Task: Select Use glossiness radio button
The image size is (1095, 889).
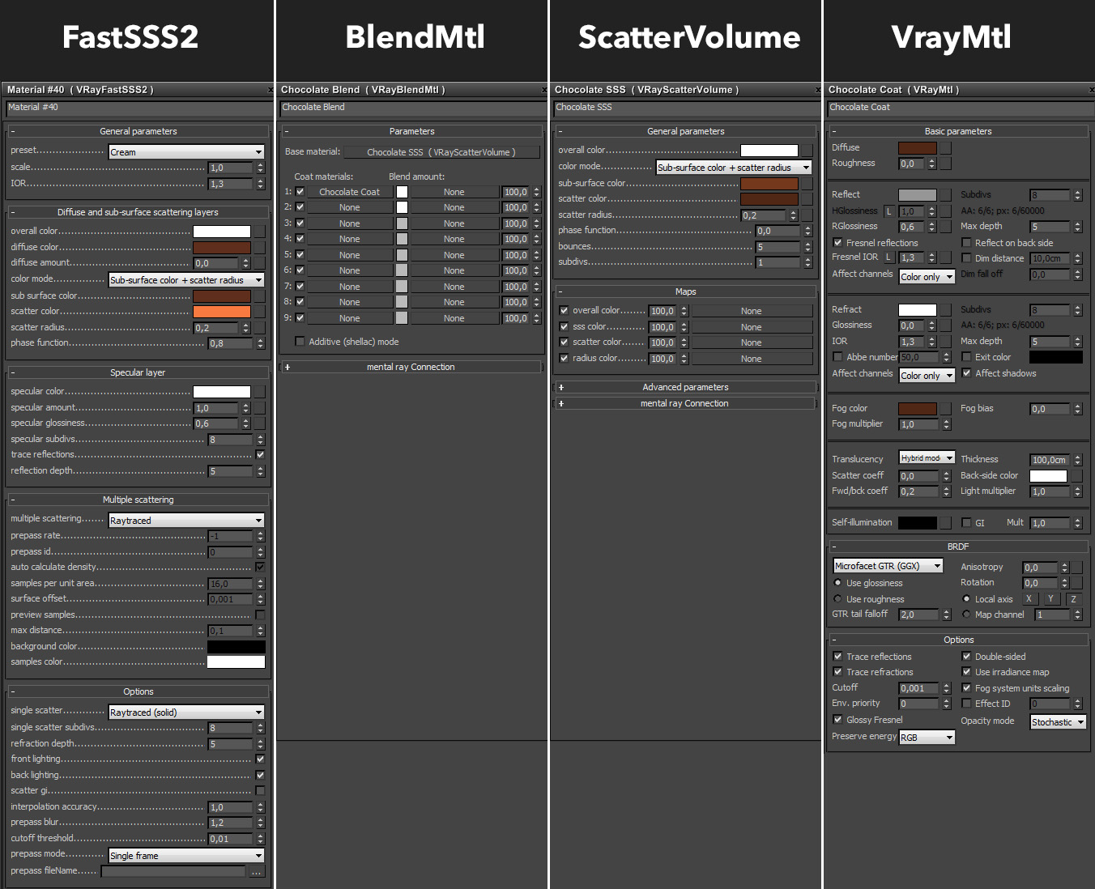Action: [837, 583]
